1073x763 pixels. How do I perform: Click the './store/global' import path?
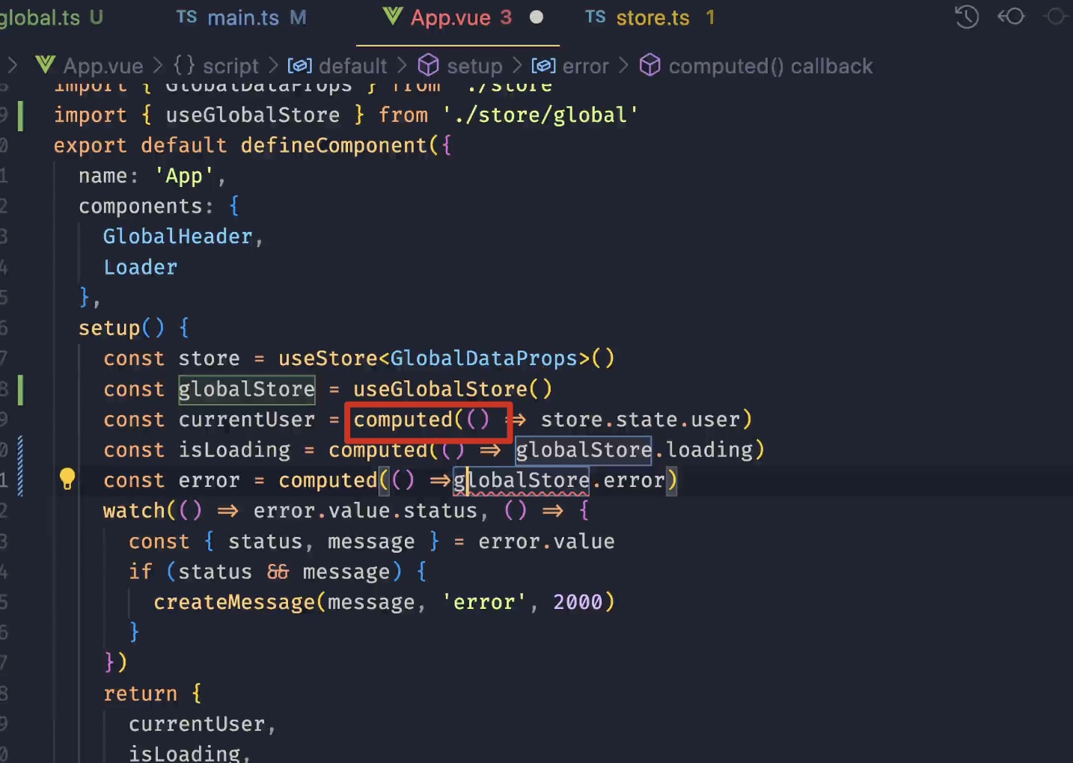[540, 114]
